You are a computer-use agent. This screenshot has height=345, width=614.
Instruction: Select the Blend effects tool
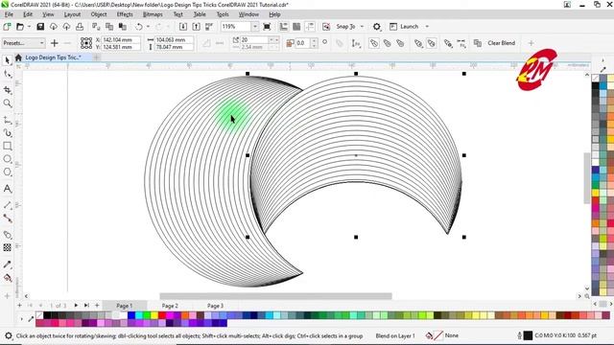click(x=7, y=235)
